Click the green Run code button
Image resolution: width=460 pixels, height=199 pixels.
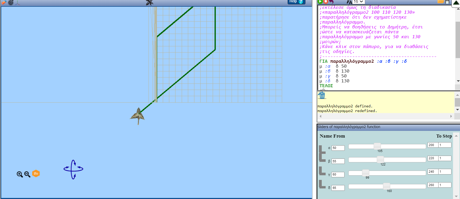(320, 2)
